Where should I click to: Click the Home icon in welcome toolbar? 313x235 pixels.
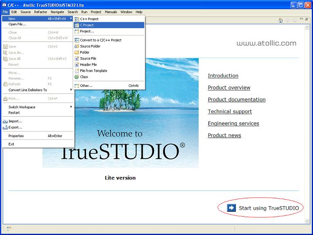[x=281, y=20]
